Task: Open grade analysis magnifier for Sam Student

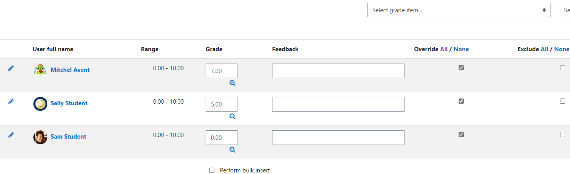Action: point(232,150)
